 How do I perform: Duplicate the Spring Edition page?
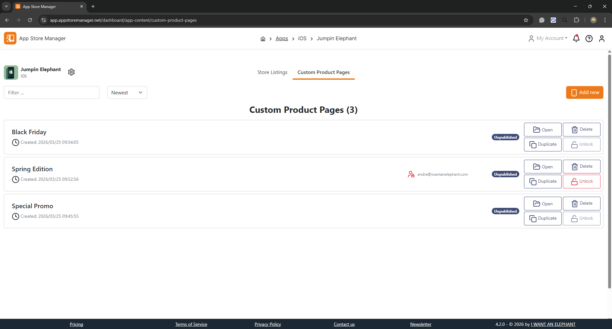tap(543, 181)
